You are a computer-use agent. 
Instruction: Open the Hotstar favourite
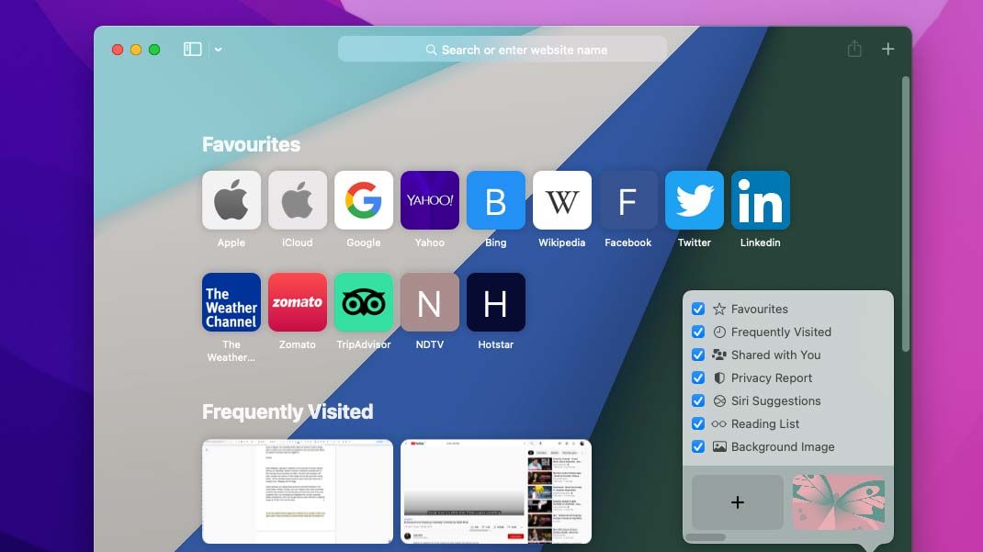[x=495, y=302]
